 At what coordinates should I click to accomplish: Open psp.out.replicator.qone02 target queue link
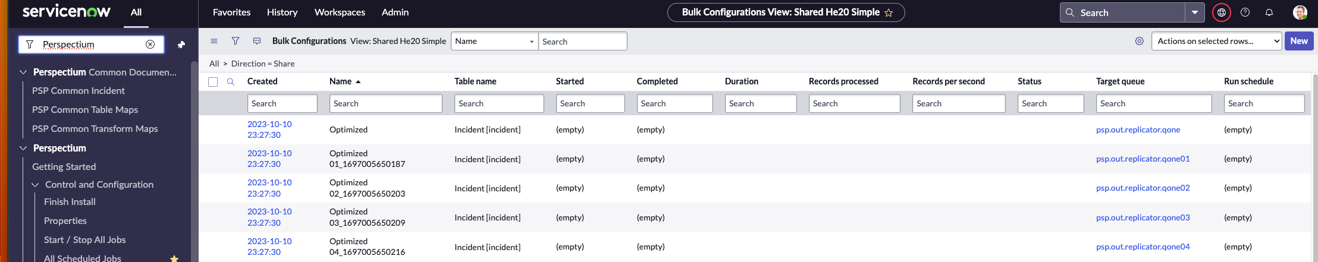pyautogui.click(x=1143, y=188)
